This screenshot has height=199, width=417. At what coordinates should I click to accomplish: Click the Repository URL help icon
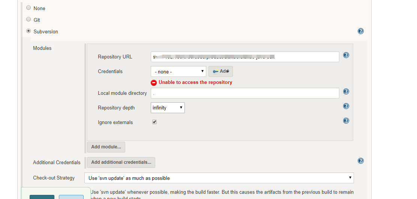tap(346, 55)
